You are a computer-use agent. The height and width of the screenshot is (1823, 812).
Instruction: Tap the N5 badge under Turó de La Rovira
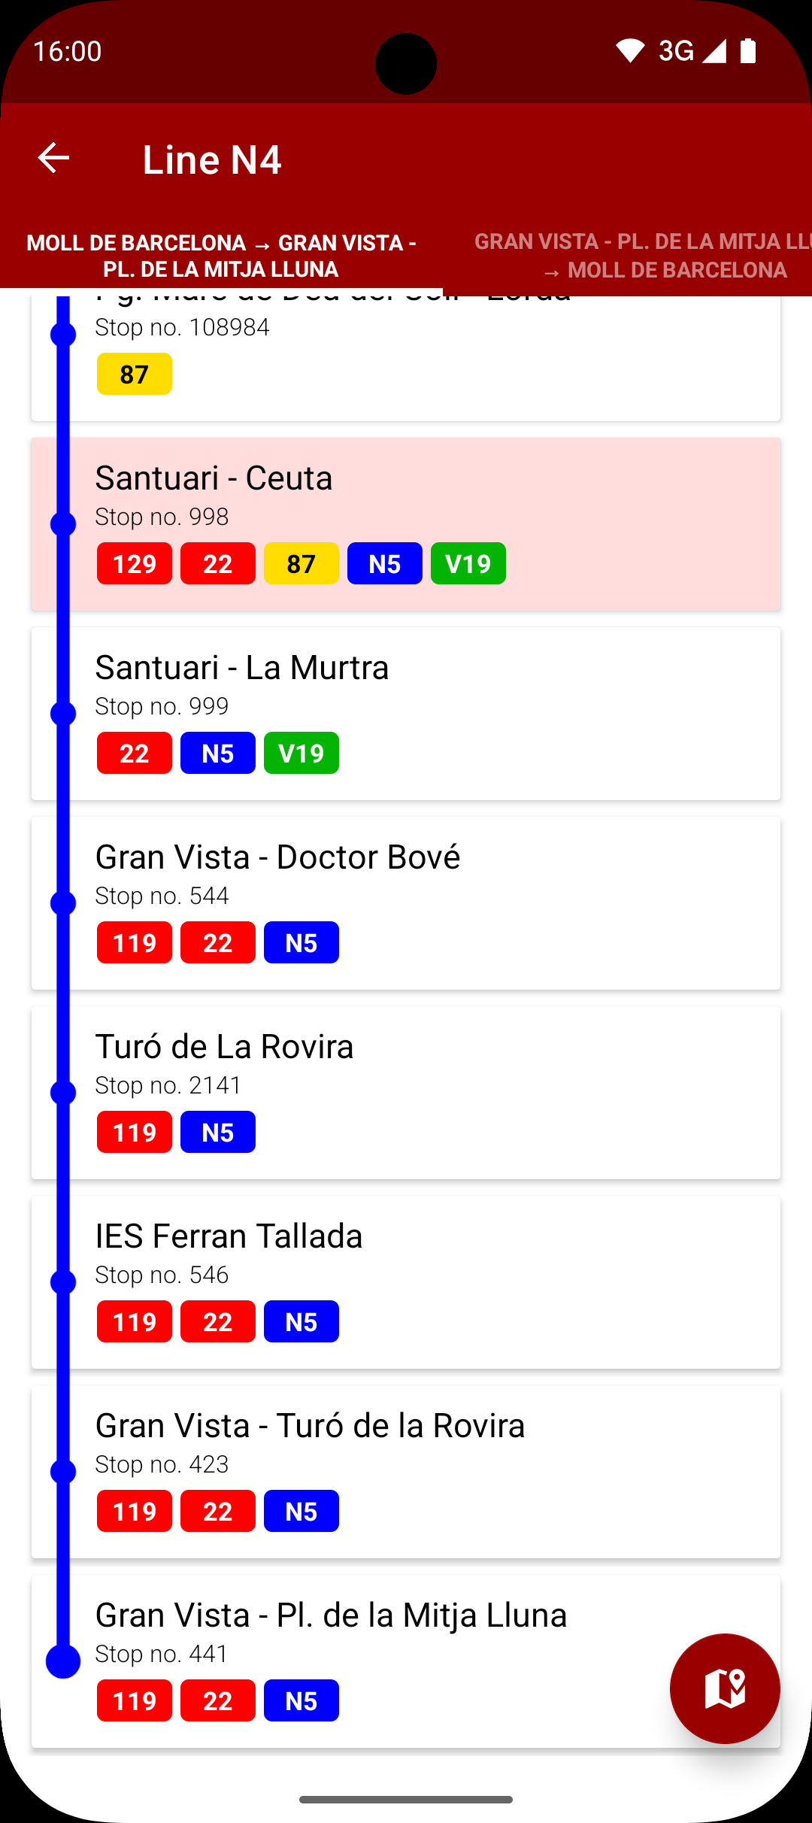tap(218, 1132)
